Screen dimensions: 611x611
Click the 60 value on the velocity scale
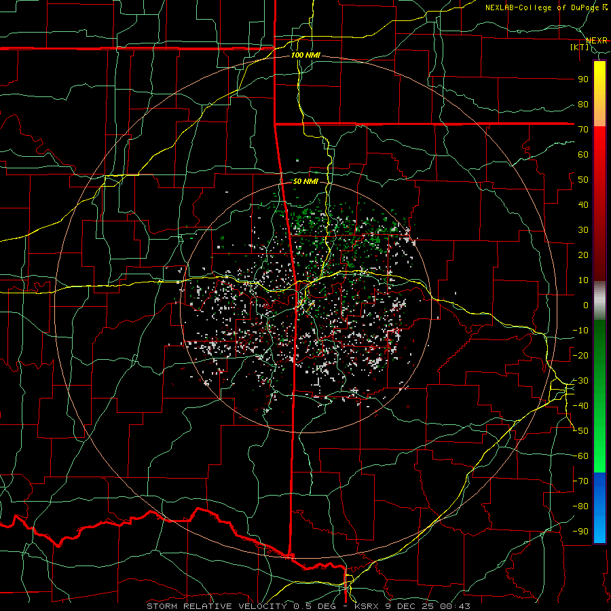pos(583,154)
